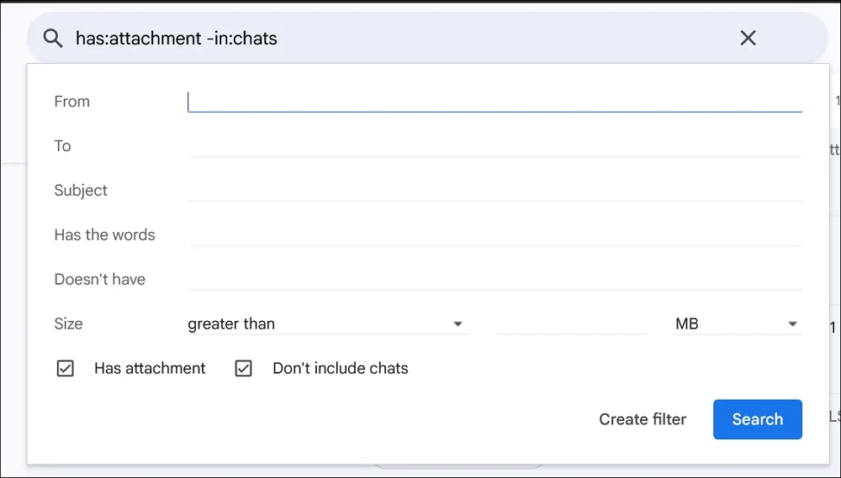The image size is (841, 478).
Task: Focus the From input field
Action: pyautogui.click(x=495, y=102)
